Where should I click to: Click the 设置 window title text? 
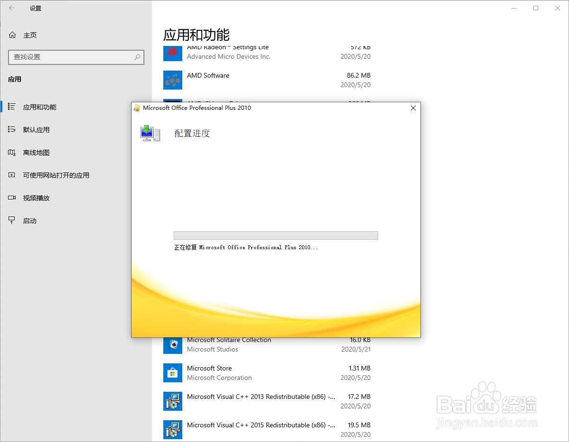[x=35, y=9]
